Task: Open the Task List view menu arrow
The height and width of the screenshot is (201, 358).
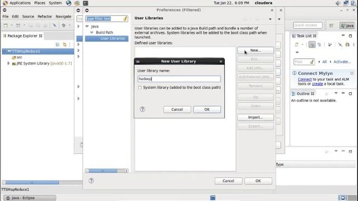Action: point(297,52)
